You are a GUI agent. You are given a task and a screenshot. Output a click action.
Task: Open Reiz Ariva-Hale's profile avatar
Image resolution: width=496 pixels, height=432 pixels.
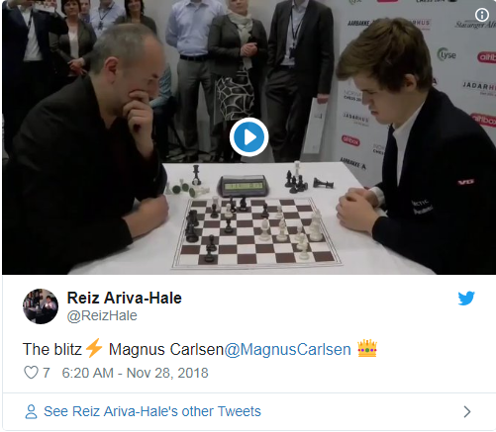[x=41, y=306]
